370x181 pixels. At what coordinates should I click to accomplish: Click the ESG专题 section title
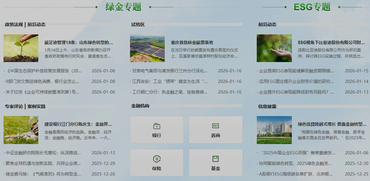[x=312, y=7]
